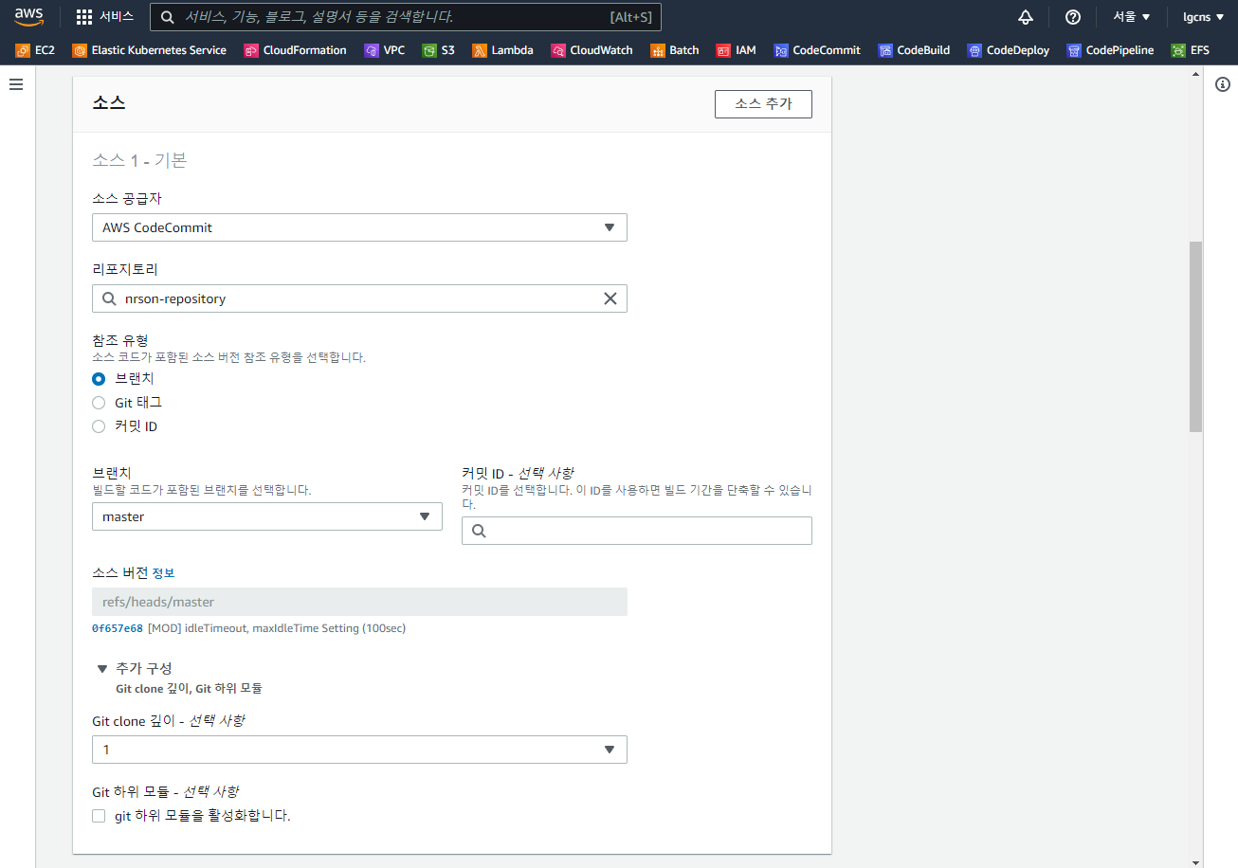Open commit 0f657e68 link

tap(118, 628)
